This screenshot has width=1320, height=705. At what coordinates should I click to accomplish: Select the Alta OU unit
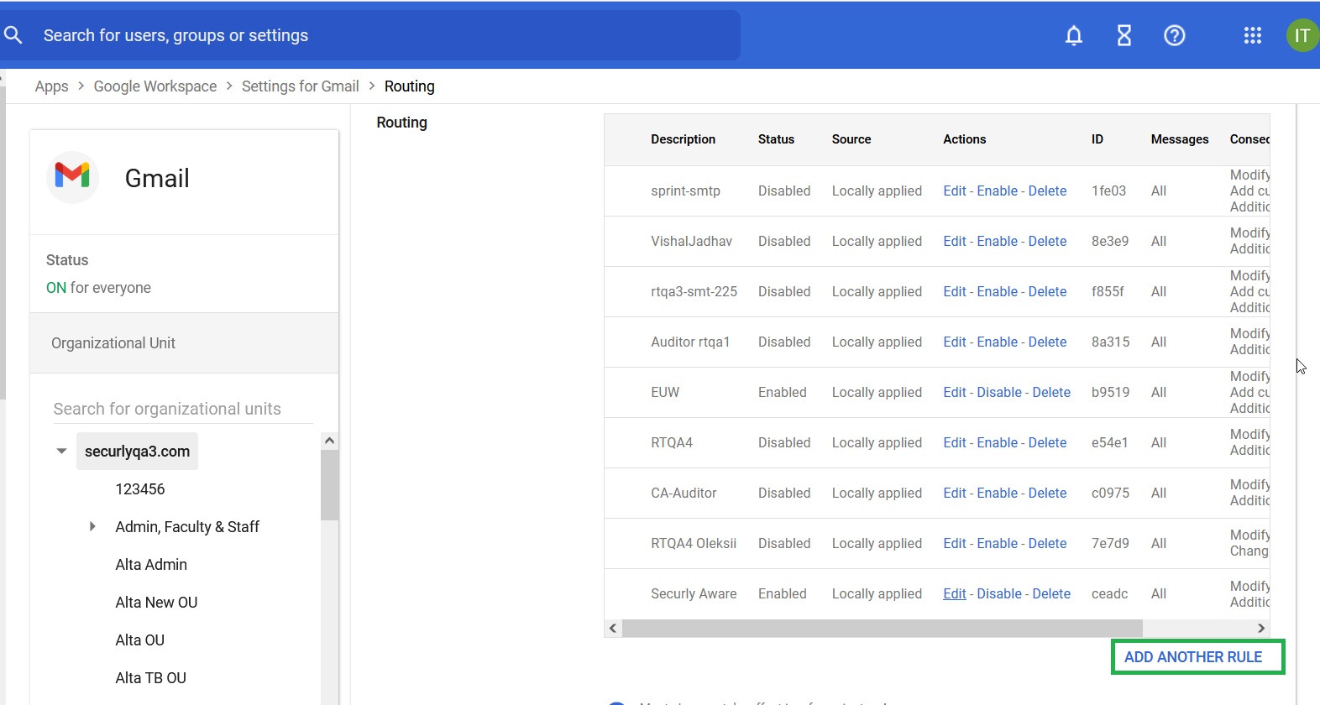coord(140,640)
